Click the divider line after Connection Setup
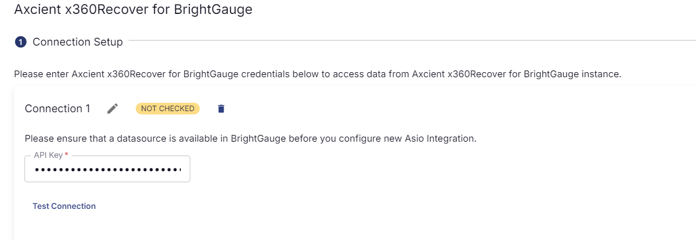The image size is (696, 240). [412, 41]
